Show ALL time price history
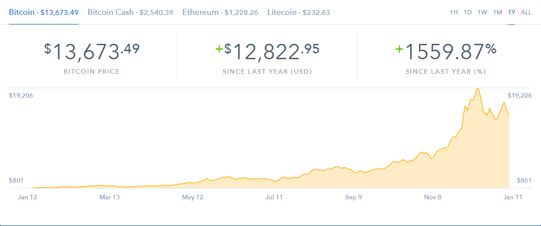The image size is (541, 226). point(526,12)
